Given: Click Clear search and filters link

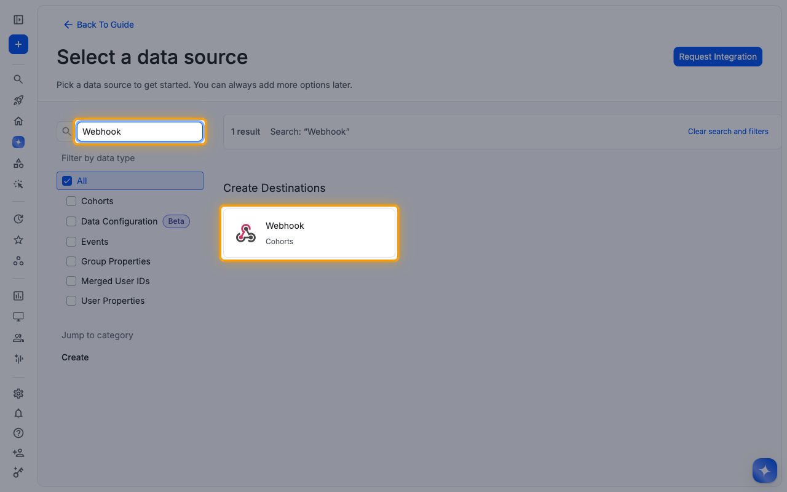Looking at the screenshot, I should click(x=728, y=132).
